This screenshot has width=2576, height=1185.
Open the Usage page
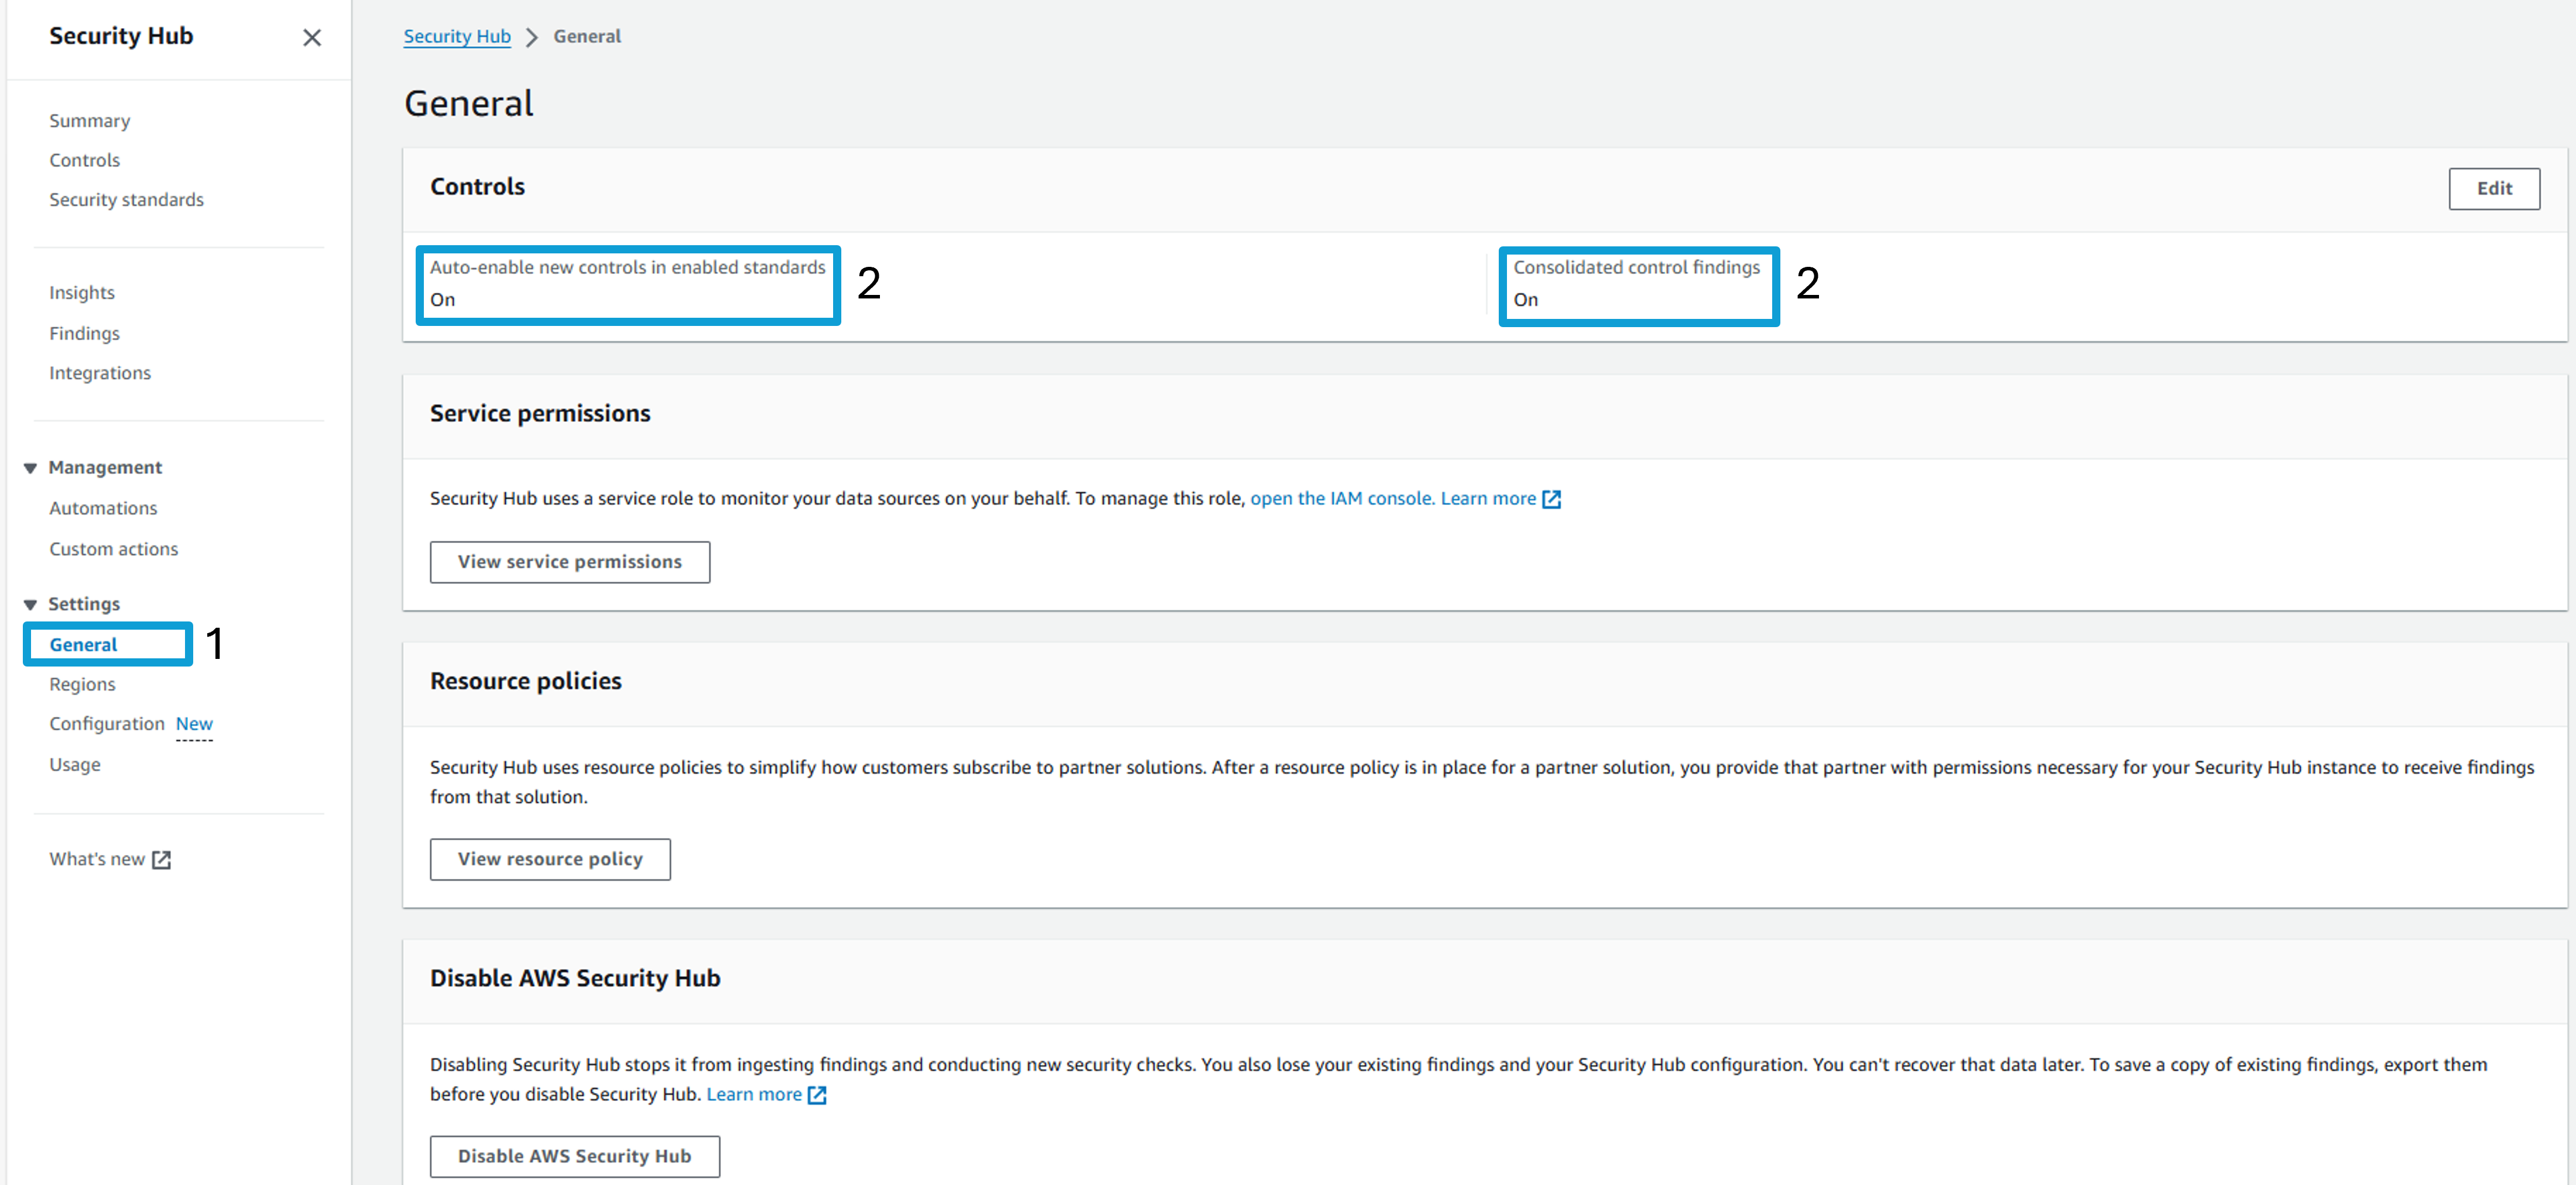click(x=75, y=764)
